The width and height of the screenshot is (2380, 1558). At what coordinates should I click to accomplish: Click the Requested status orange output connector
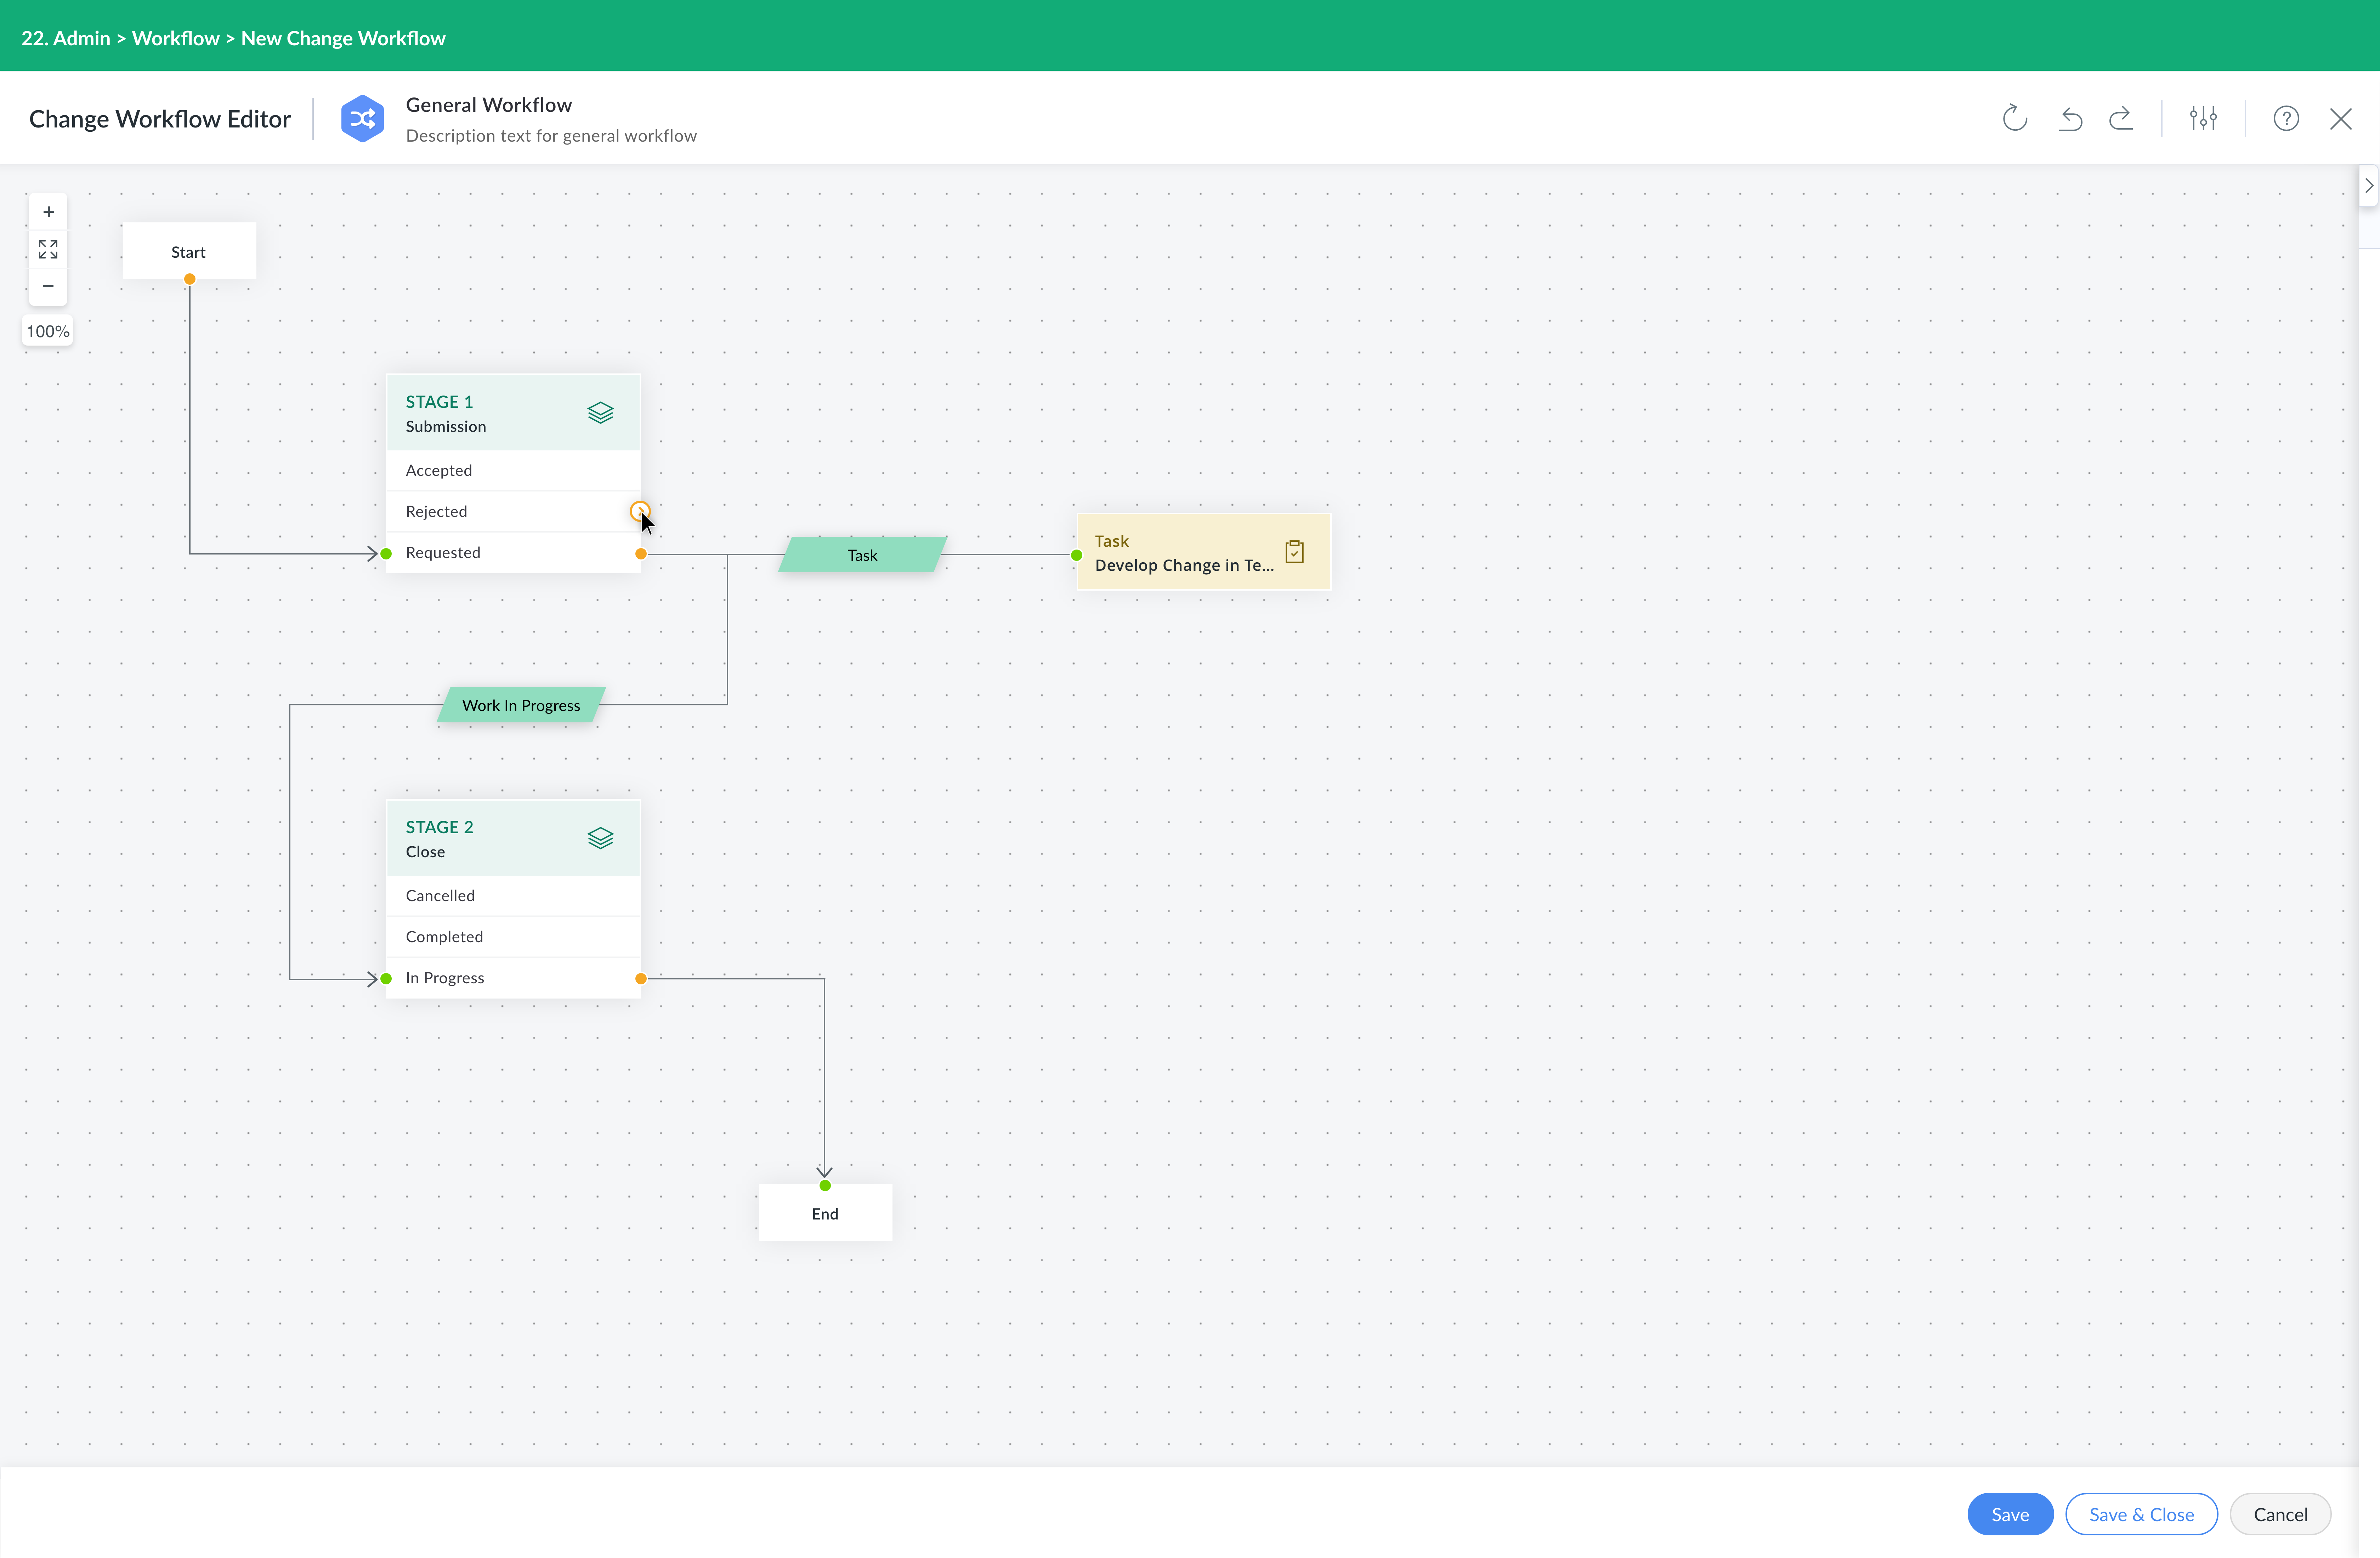tap(641, 554)
